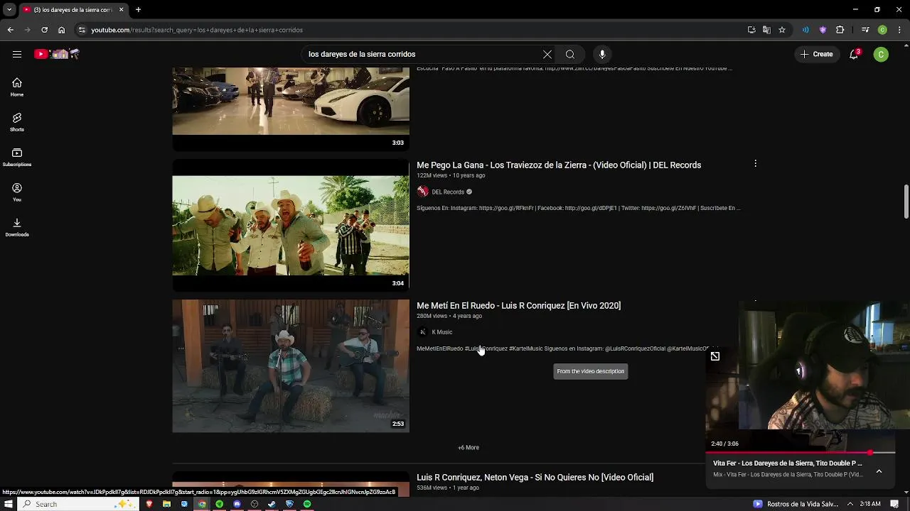Click the blue sound-wave extension icon
The height and width of the screenshot is (511, 910).
point(805,30)
